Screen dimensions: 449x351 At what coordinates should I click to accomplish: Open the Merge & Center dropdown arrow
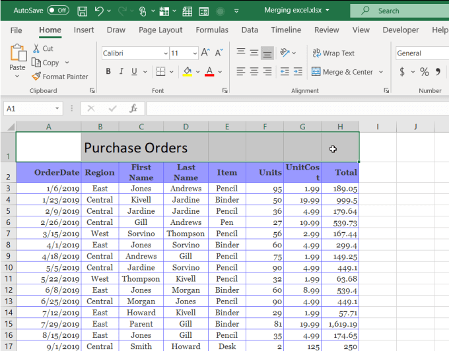click(x=381, y=72)
